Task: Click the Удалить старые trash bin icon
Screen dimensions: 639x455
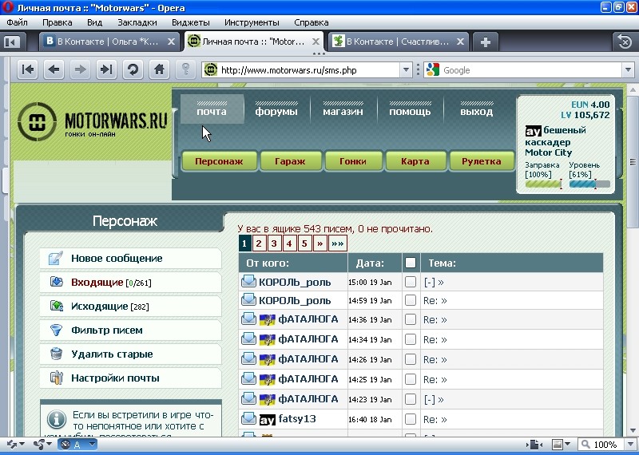Action: pyautogui.click(x=56, y=354)
